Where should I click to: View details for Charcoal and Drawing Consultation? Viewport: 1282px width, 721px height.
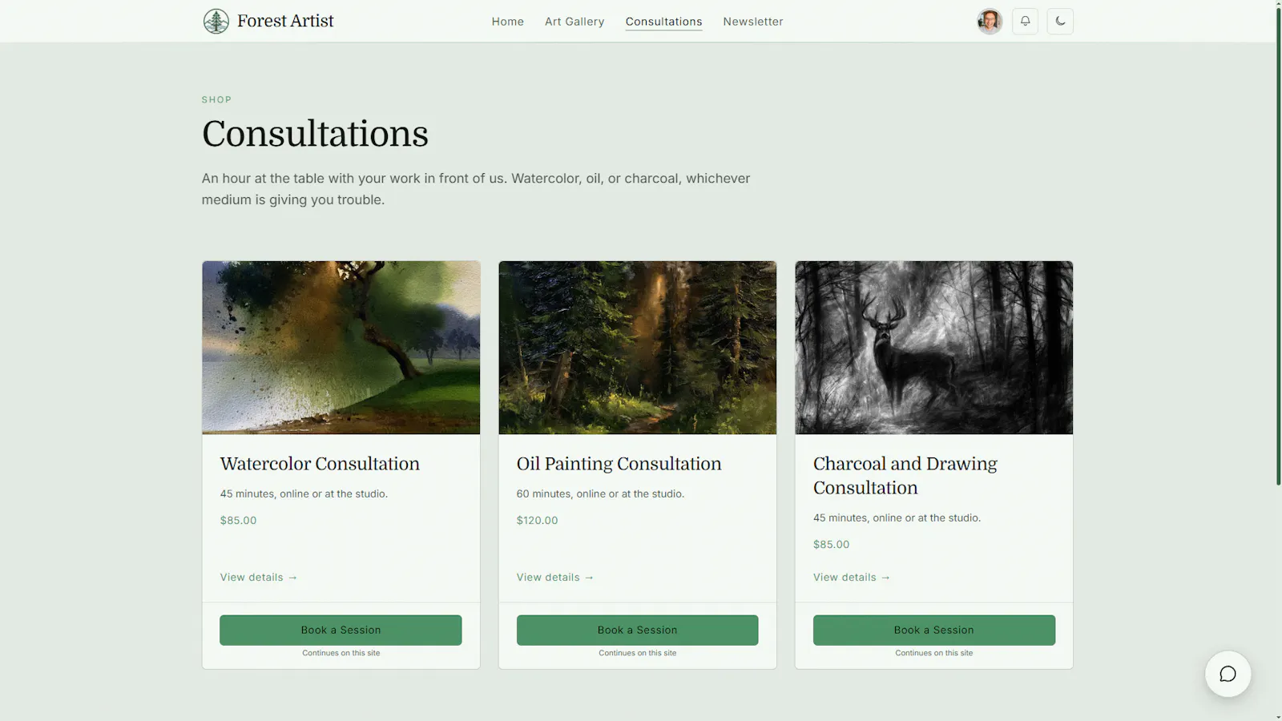tap(852, 577)
